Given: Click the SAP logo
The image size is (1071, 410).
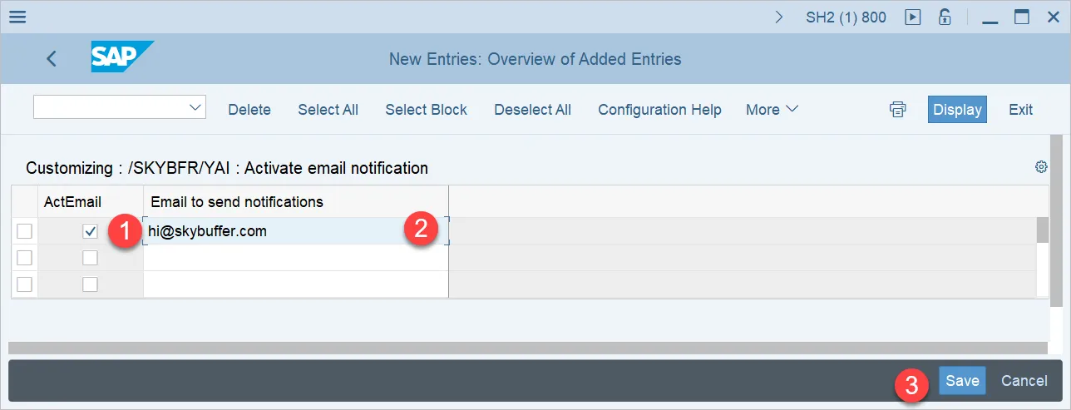Looking at the screenshot, I should click(122, 58).
